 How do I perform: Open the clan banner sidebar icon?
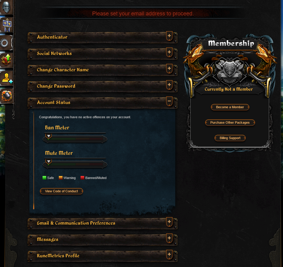[7, 25]
